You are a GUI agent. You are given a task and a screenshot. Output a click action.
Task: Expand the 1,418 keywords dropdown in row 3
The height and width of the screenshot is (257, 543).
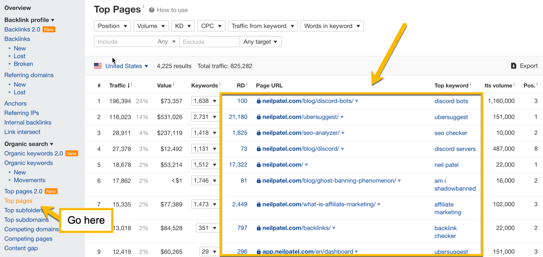[205, 133]
